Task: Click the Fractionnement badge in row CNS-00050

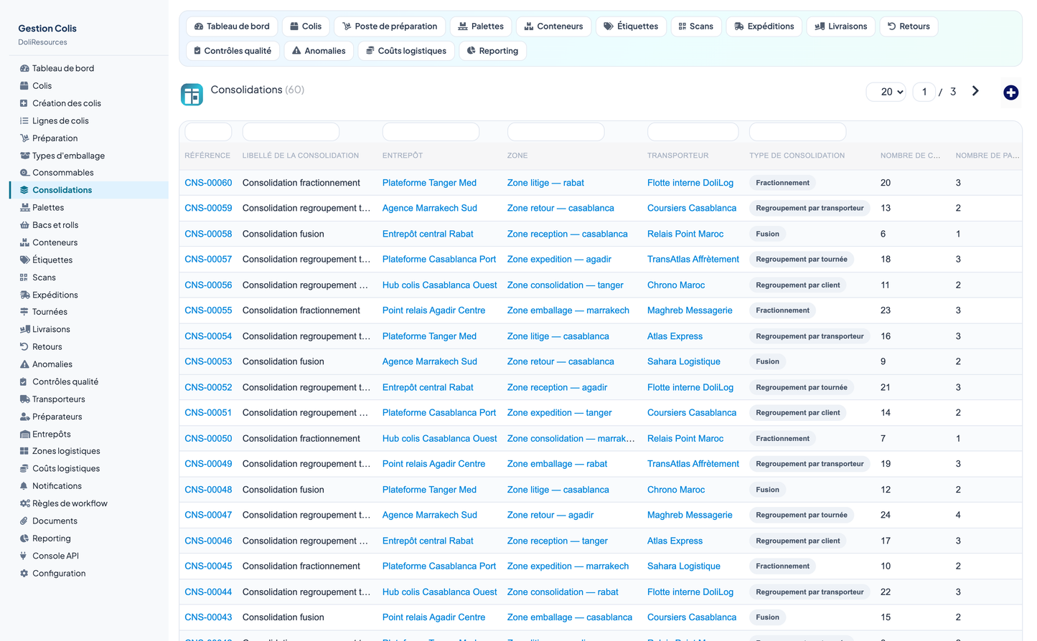Action: pyautogui.click(x=782, y=439)
